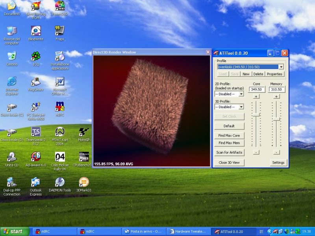Open DAEMON Tools shortcut
The image size is (315, 236).
click(x=60, y=185)
